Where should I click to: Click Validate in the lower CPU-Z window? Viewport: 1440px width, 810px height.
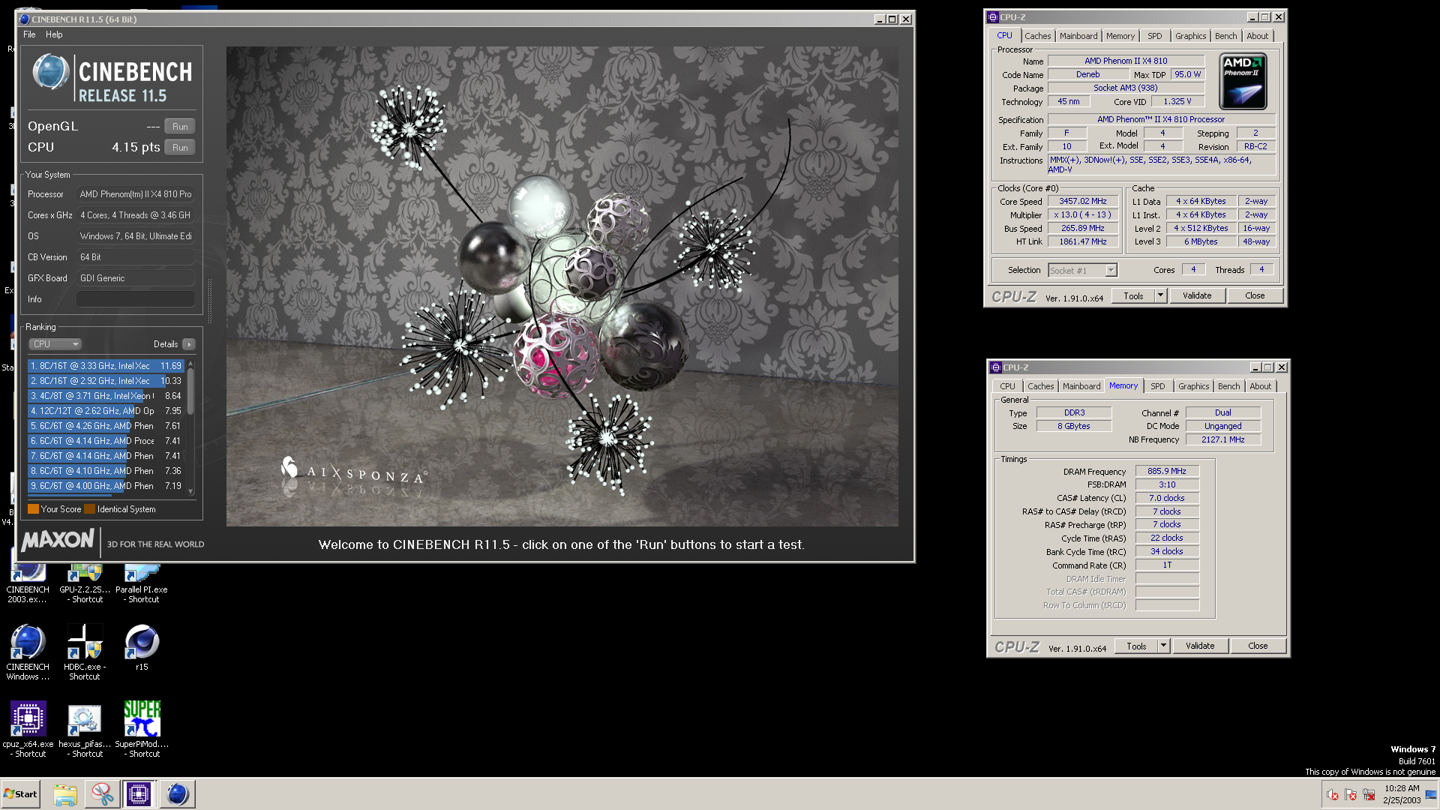(1200, 646)
